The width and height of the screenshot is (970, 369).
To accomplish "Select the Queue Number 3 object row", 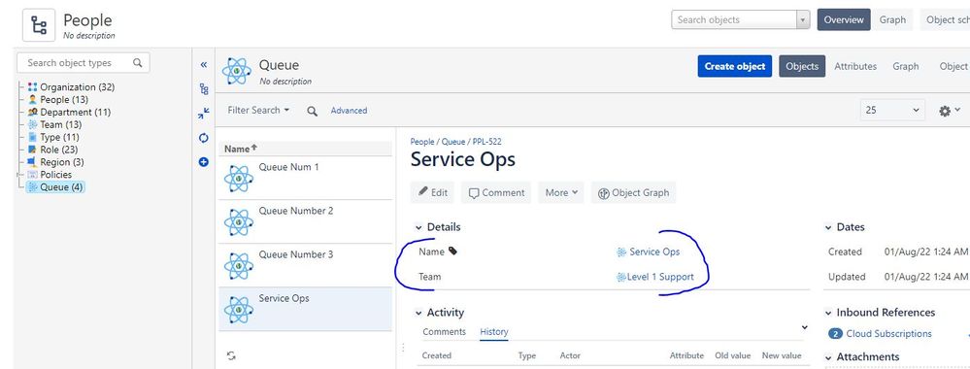I will [305, 265].
